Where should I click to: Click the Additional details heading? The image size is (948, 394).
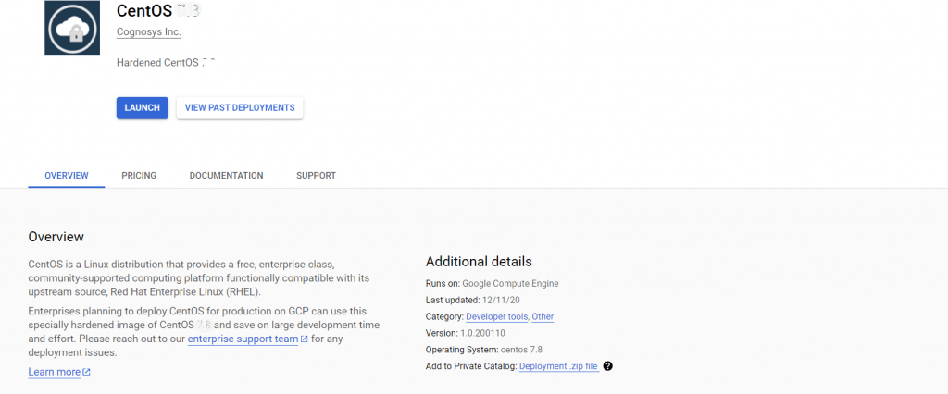tap(479, 262)
